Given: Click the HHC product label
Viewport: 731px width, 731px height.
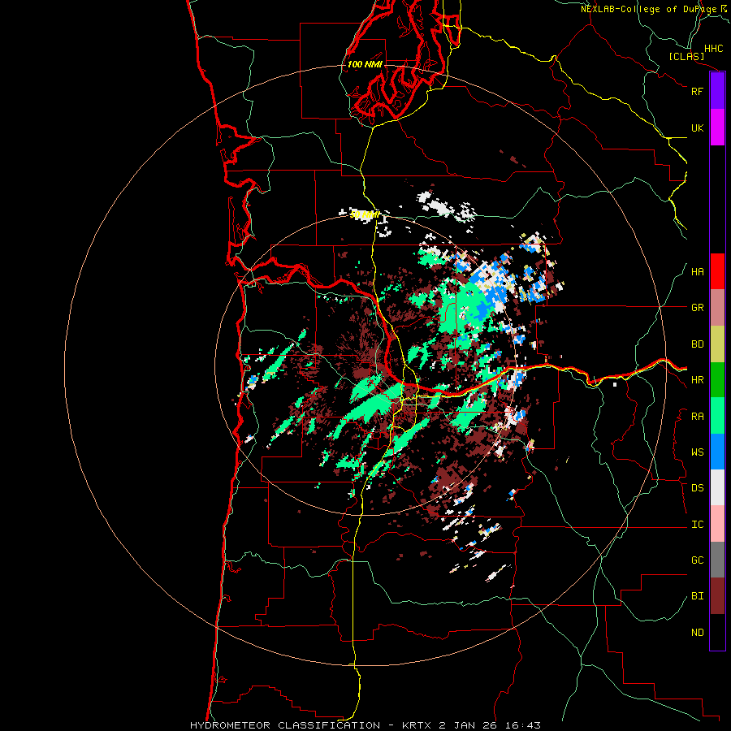Looking at the screenshot, I should click(x=713, y=49).
